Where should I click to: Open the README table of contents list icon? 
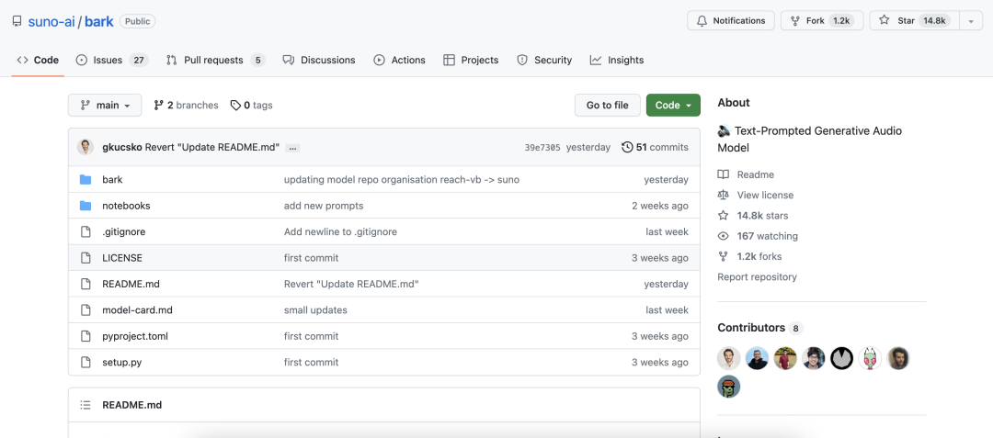pos(86,405)
